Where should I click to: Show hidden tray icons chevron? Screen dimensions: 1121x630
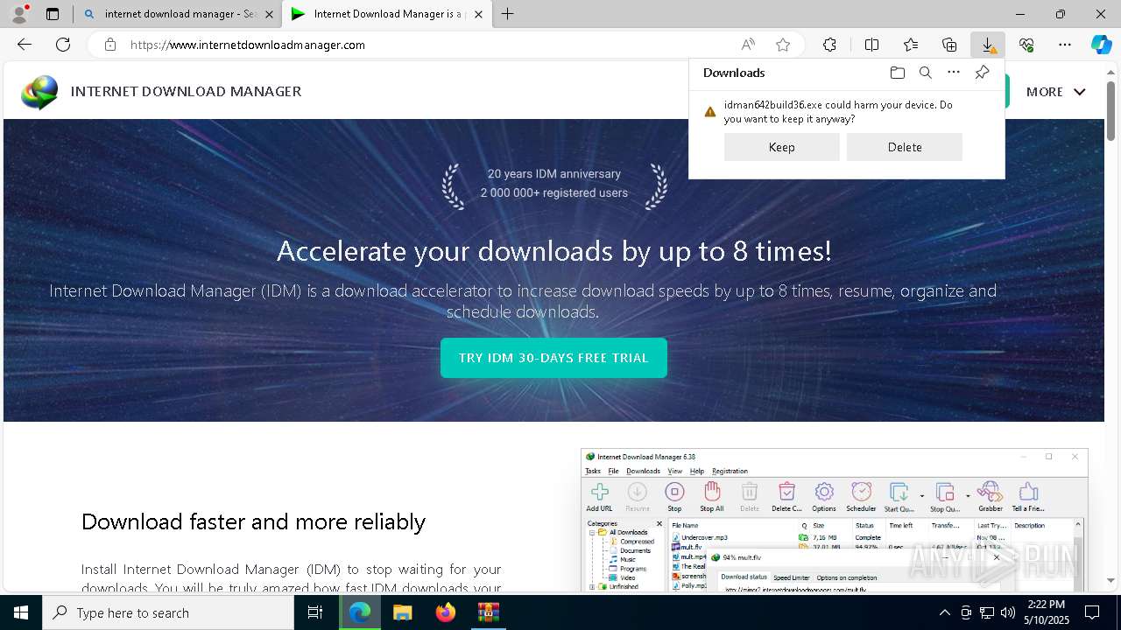pos(944,612)
